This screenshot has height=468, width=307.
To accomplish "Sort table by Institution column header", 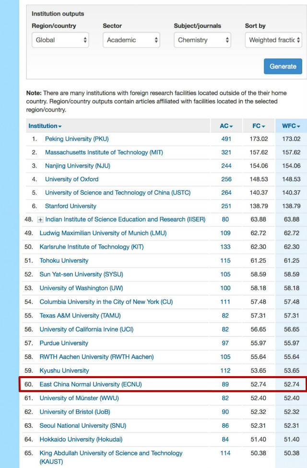I will click(x=45, y=126).
